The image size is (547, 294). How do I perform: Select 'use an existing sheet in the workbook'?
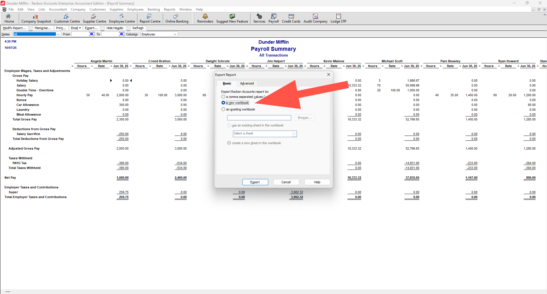pos(229,125)
